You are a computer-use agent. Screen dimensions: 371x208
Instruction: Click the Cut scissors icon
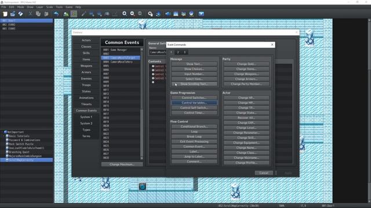[x=30, y=14]
